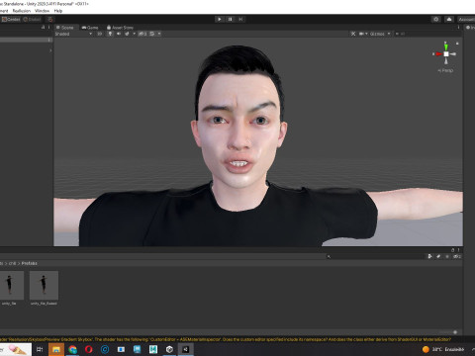Open the cloud services icon
Viewport: 475px width, 356px height.
[449, 19]
